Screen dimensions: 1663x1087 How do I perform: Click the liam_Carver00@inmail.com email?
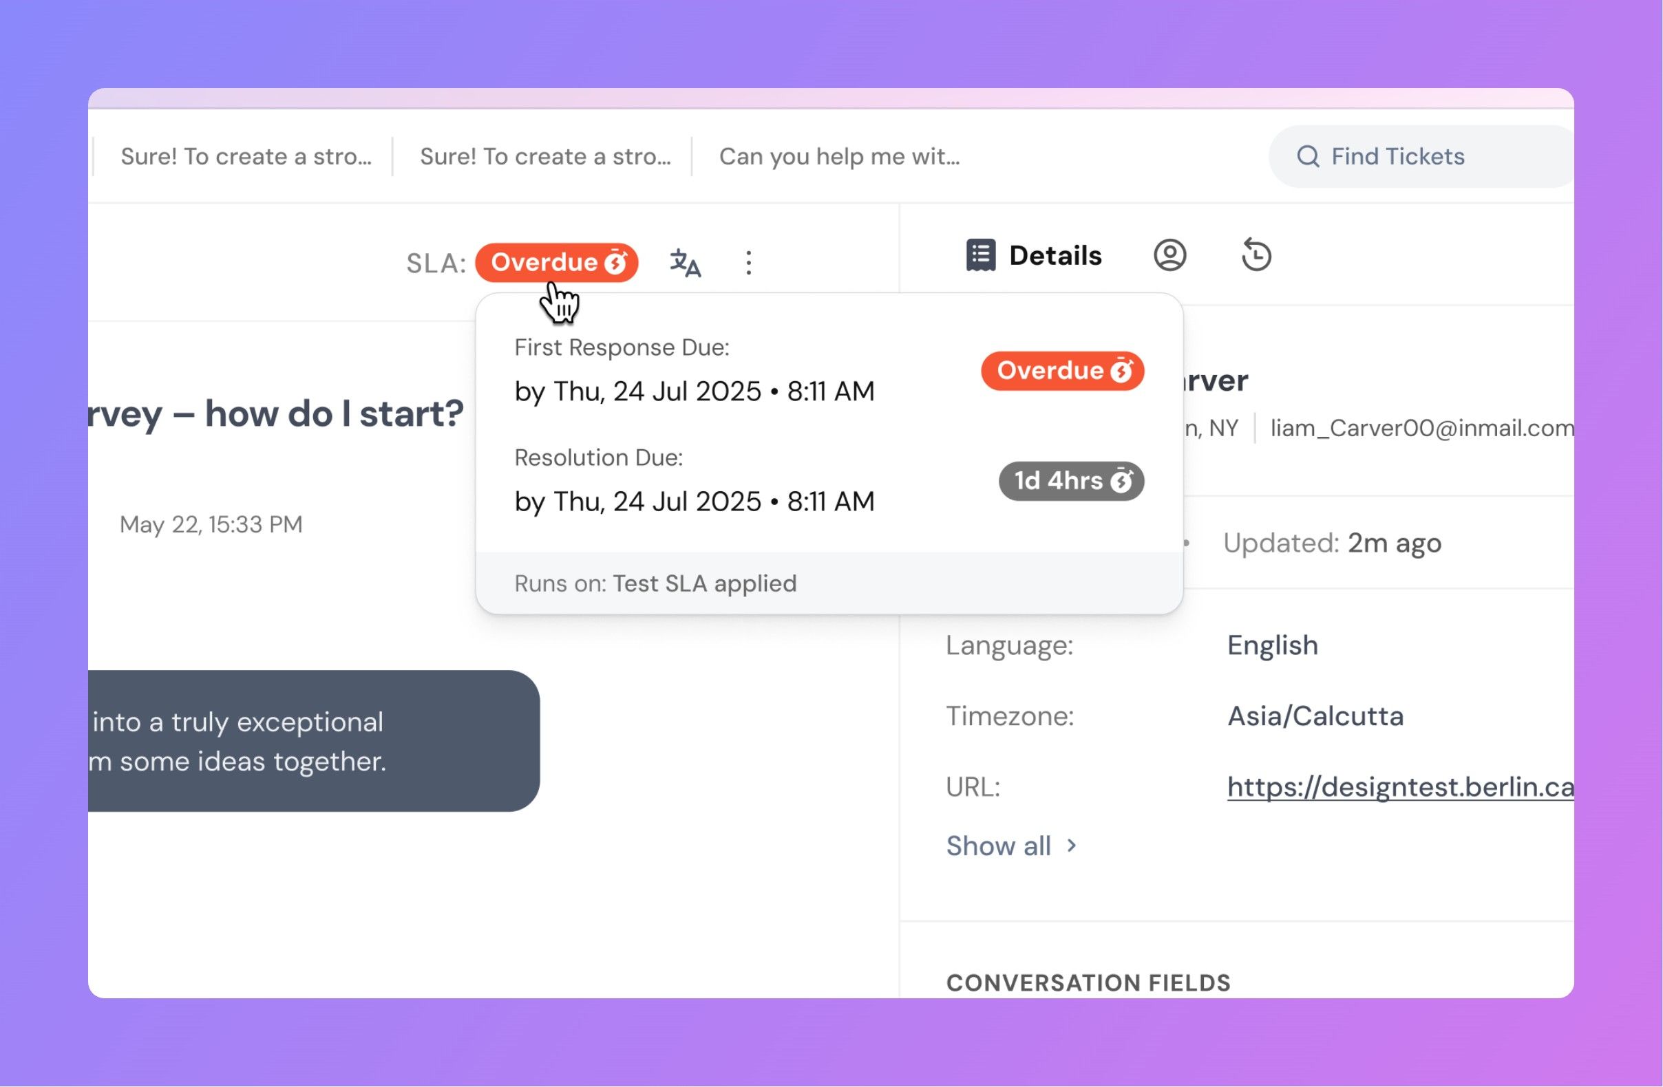[x=1421, y=428]
